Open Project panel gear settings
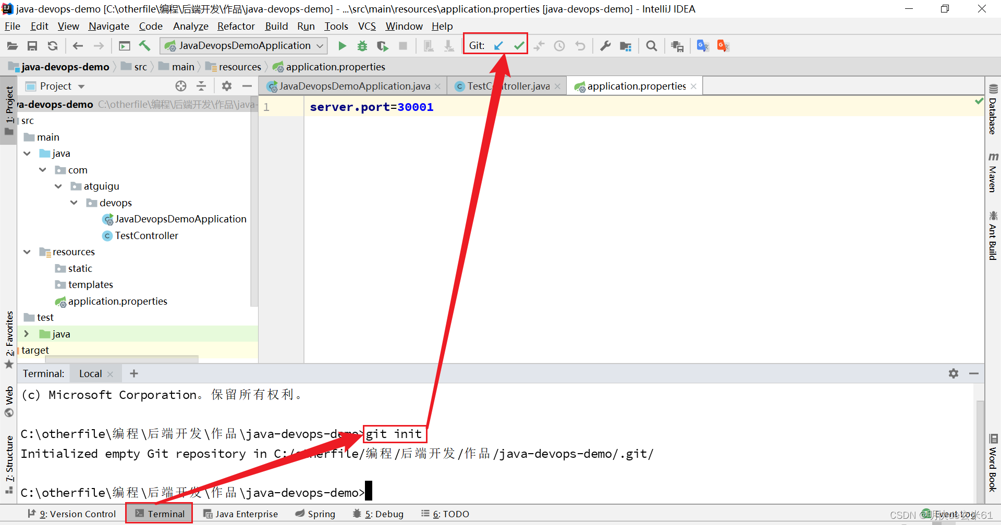Viewport: 1001px width, 525px height. [226, 86]
